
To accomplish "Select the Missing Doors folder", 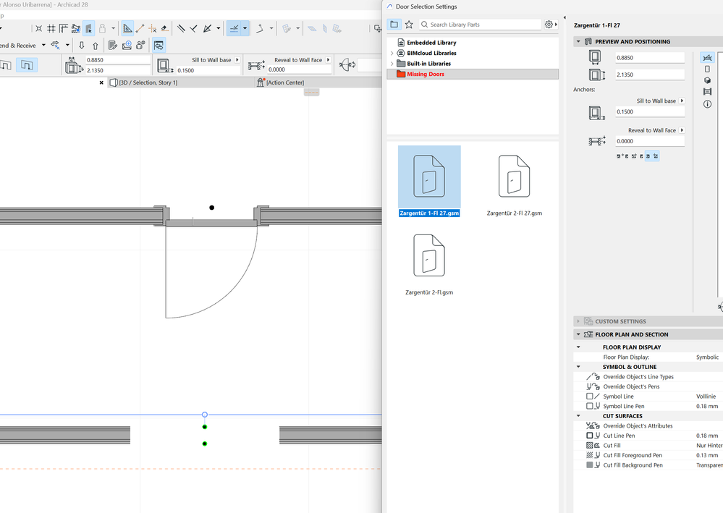I will [x=473, y=75].
